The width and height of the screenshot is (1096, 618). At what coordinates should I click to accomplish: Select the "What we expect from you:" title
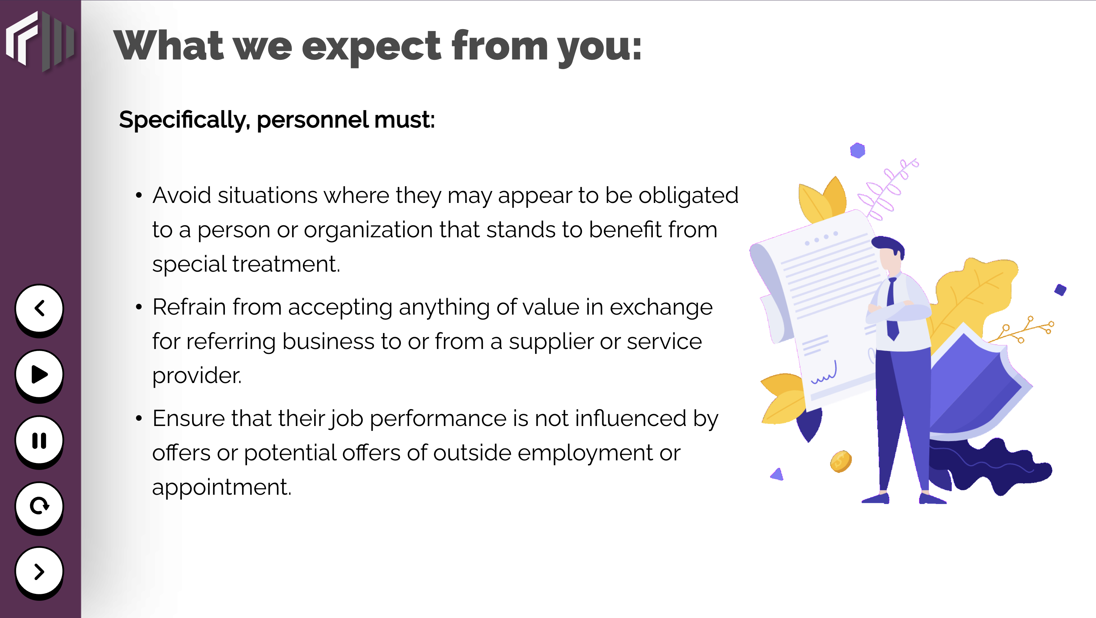point(377,46)
